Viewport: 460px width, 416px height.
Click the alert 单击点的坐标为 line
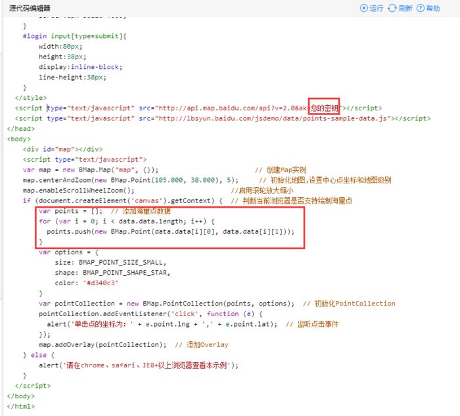pyautogui.click(x=162, y=324)
